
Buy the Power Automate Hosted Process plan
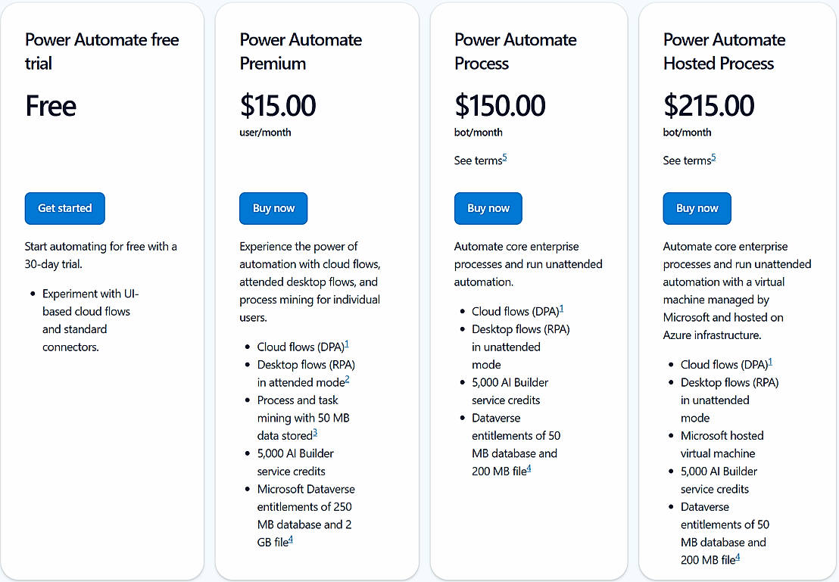tap(697, 208)
